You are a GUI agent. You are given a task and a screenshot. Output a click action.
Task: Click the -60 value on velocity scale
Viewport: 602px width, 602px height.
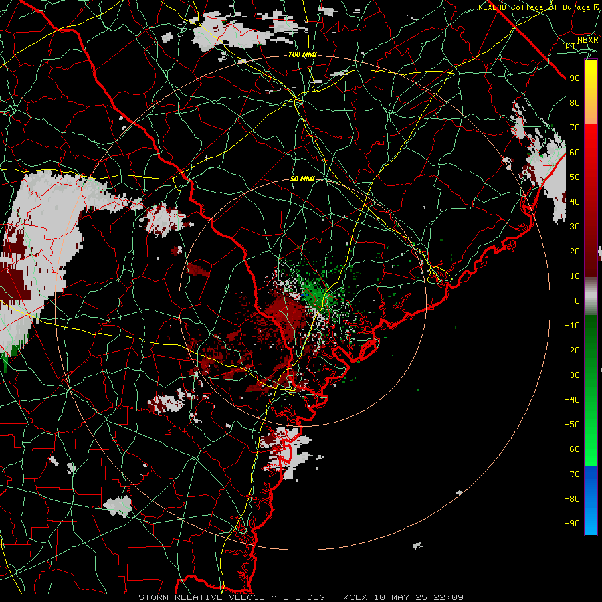pyautogui.click(x=572, y=449)
